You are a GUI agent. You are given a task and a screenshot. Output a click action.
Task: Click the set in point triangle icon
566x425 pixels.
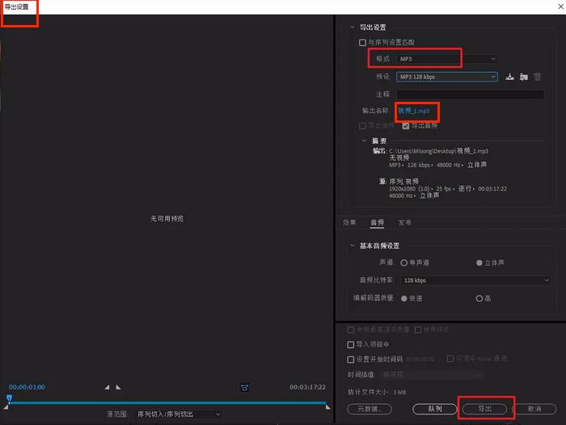click(x=107, y=387)
